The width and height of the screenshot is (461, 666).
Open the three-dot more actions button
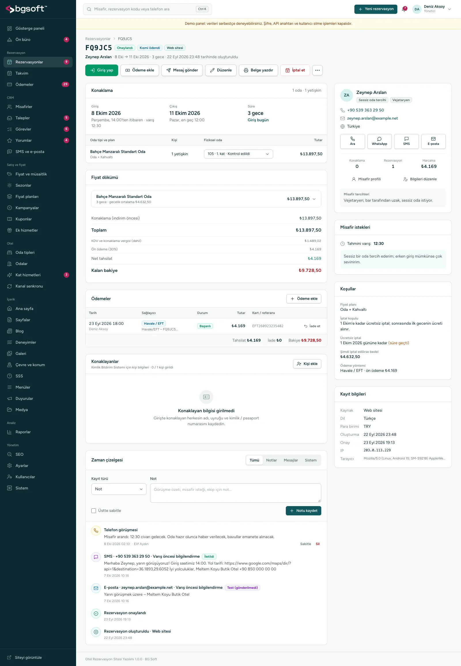(x=317, y=70)
